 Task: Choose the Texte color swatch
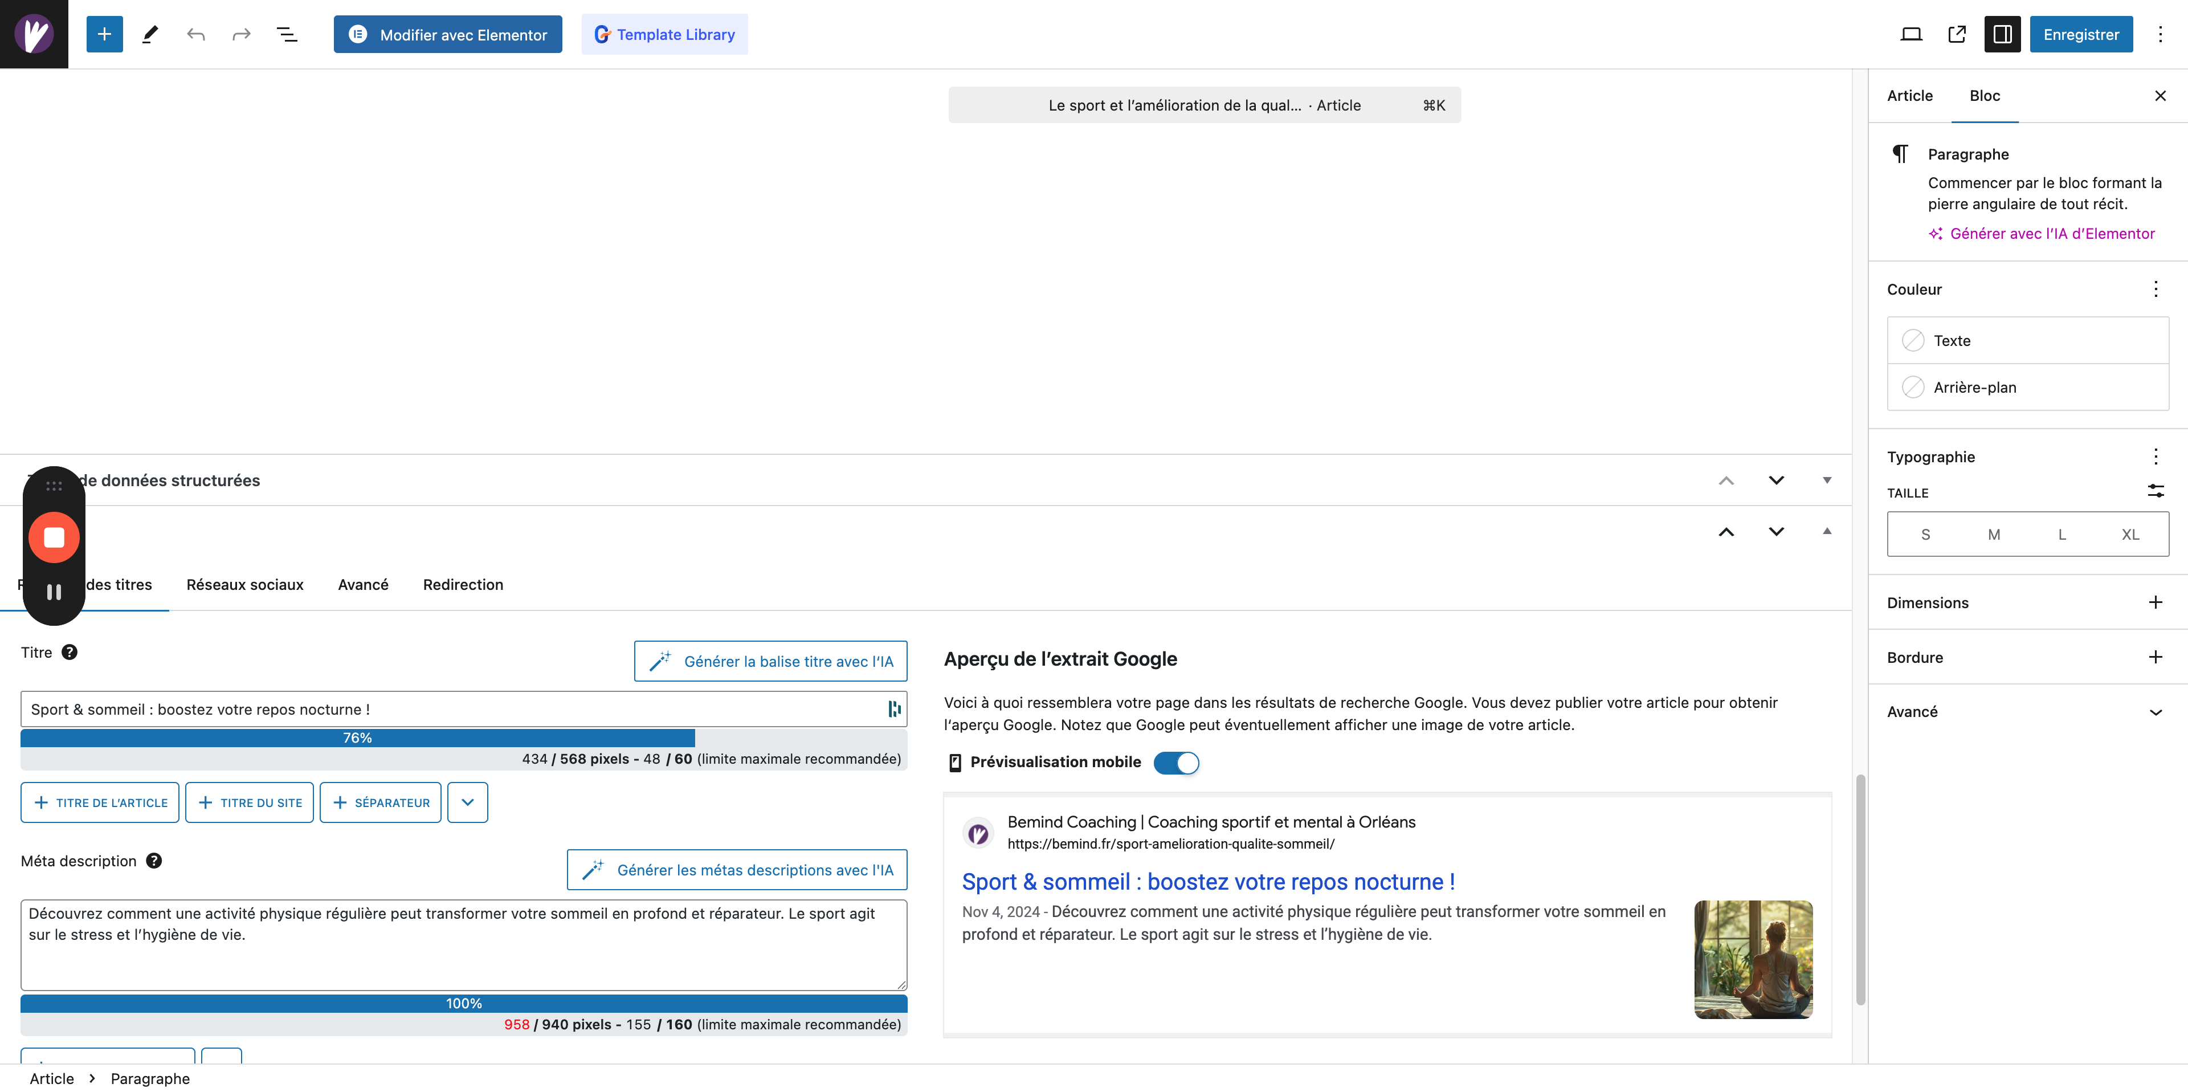point(1913,341)
